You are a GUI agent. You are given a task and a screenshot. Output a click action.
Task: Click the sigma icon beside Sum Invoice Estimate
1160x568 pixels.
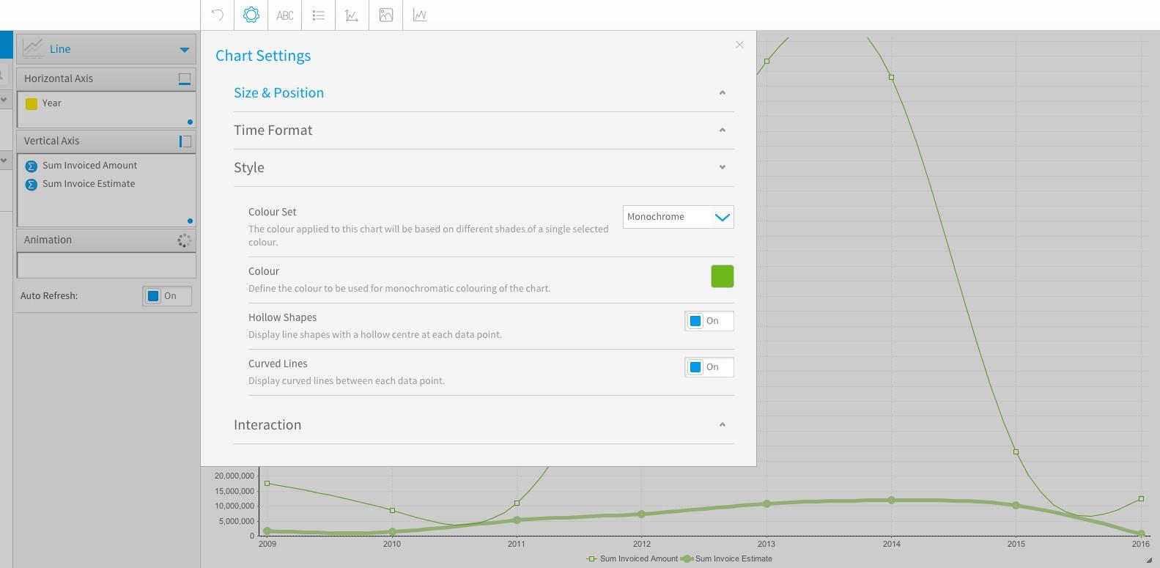click(x=32, y=184)
